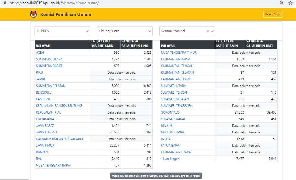Open the BANTEN province link
This screenshot has width=296, height=180.
tap(42, 152)
